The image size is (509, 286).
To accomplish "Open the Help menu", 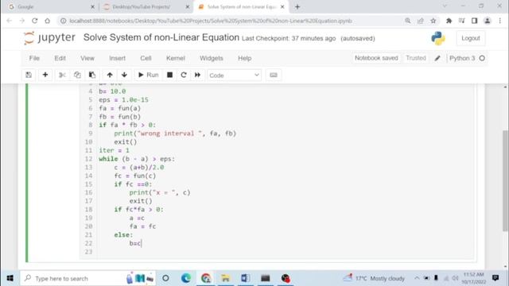I will coord(244,58).
